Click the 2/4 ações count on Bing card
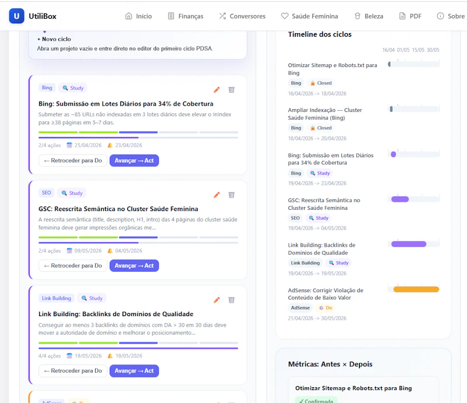This screenshot has height=403, width=467. point(50,145)
